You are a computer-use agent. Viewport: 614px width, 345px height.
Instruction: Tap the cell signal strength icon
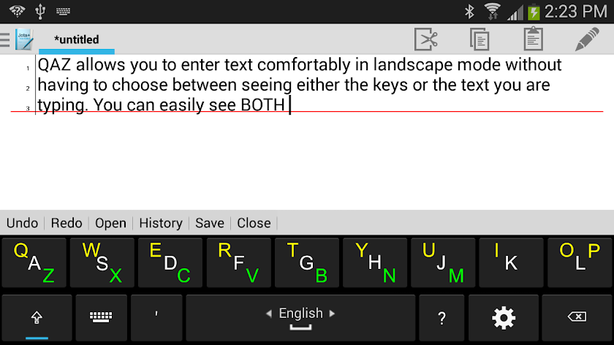515,12
